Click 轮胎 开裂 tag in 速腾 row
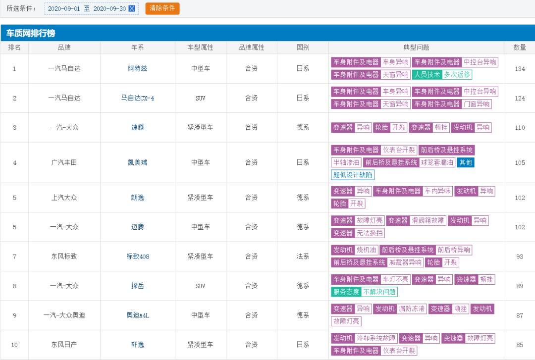Viewport: 535px width, 360px height. coord(390,127)
